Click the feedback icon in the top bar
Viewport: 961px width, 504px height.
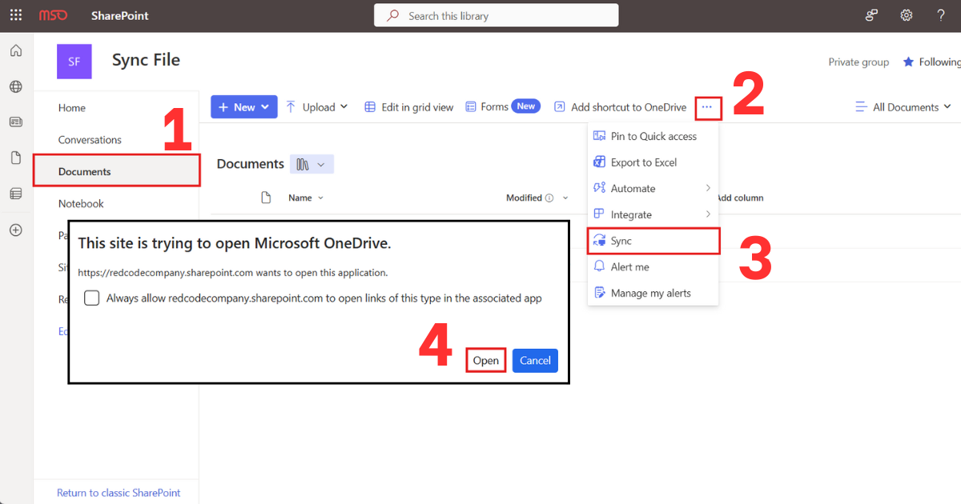point(871,15)
